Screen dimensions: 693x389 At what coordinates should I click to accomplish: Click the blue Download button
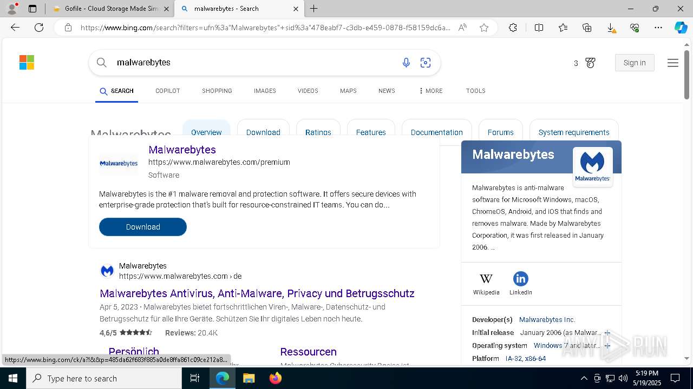point(143,227)
